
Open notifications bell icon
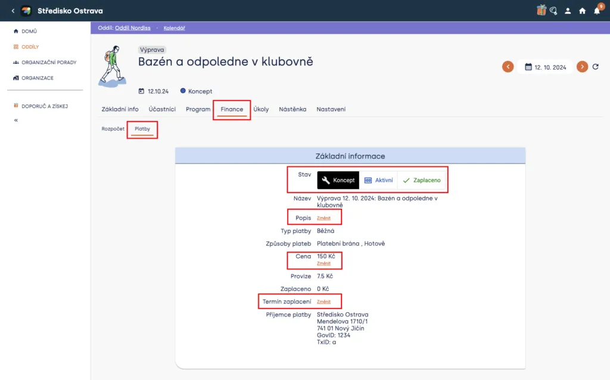(597, 10)
